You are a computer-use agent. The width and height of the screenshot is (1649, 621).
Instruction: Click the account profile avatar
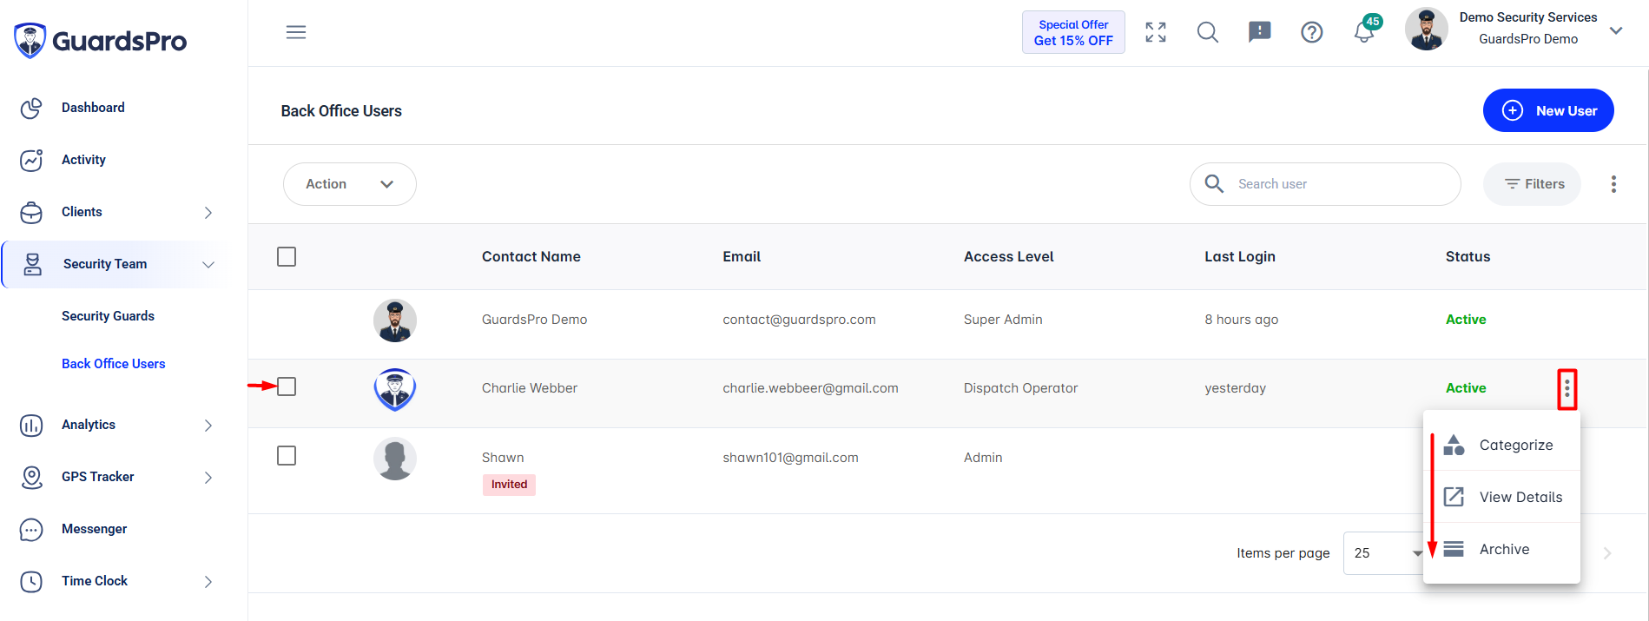1427,29
